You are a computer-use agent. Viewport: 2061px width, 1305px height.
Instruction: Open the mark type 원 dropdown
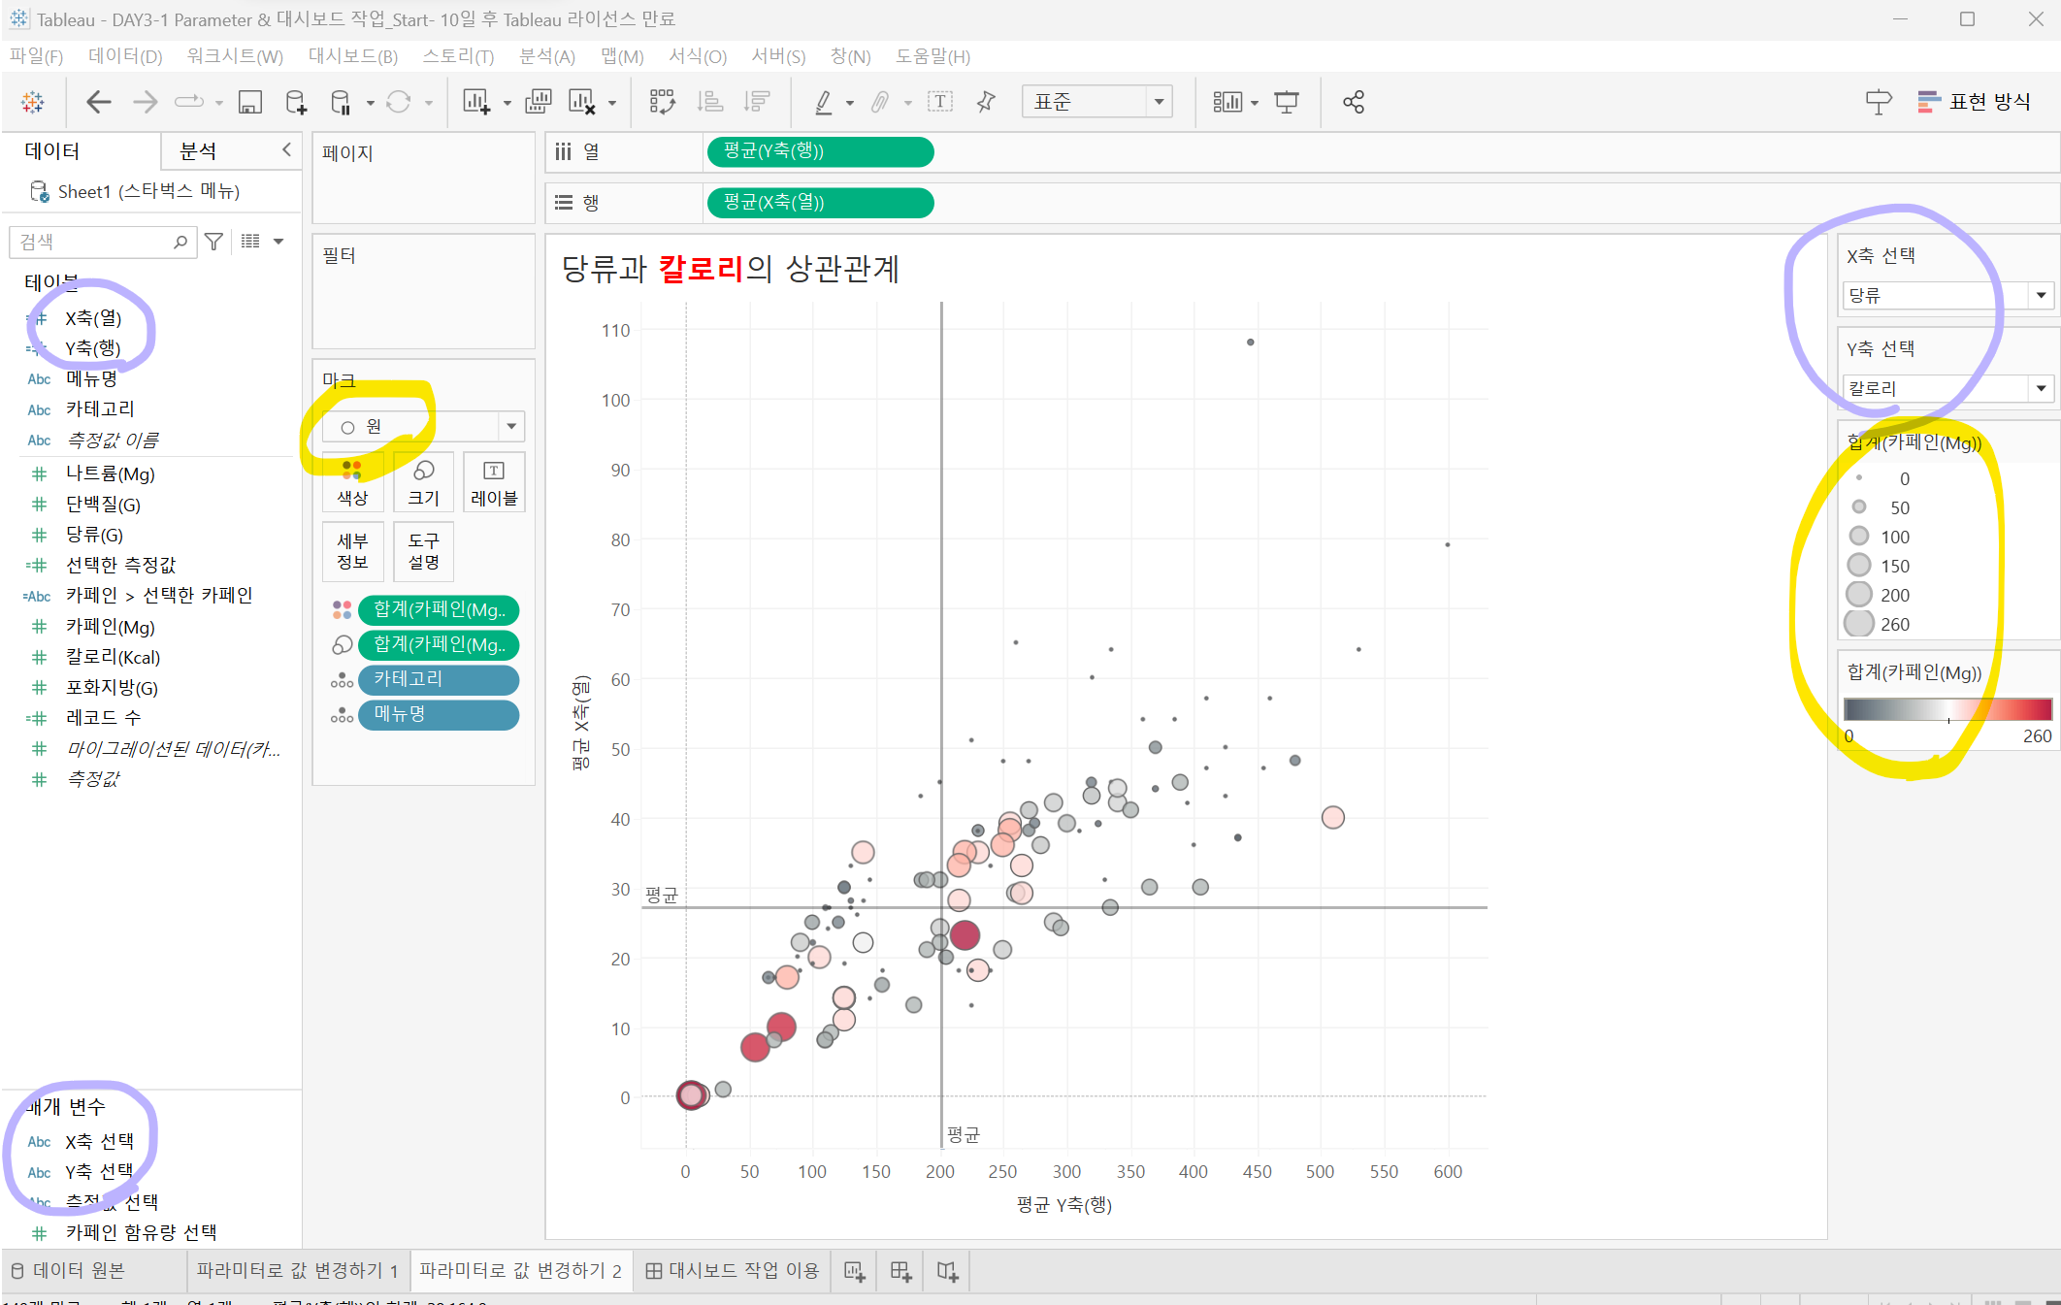point(511,426)
